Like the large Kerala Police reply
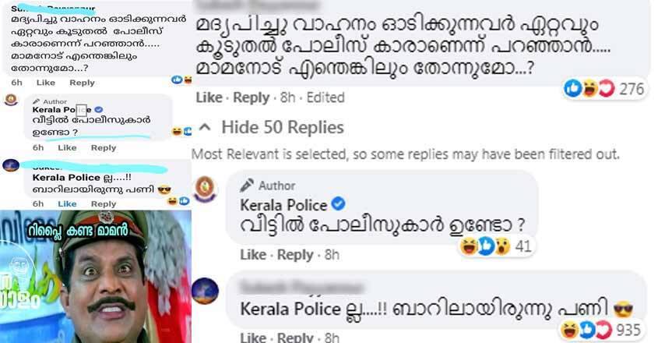The height and width of the screenshot is (343, 658). pyautogui.click(x=253, y=255)
